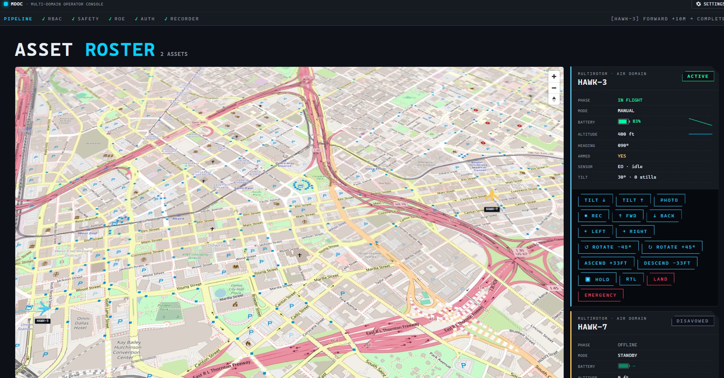Command HAWK-3 to LAND
Image resolution: width=724 pixels, height=378 pixels.
[x=661, y=279]
